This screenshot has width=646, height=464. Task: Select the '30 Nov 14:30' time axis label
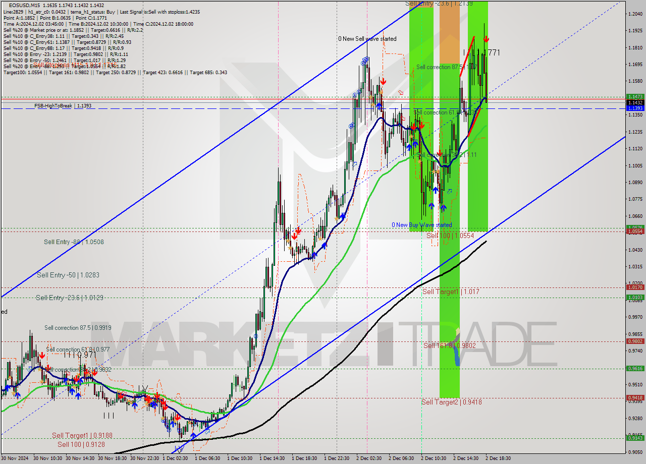click(79, 458)
